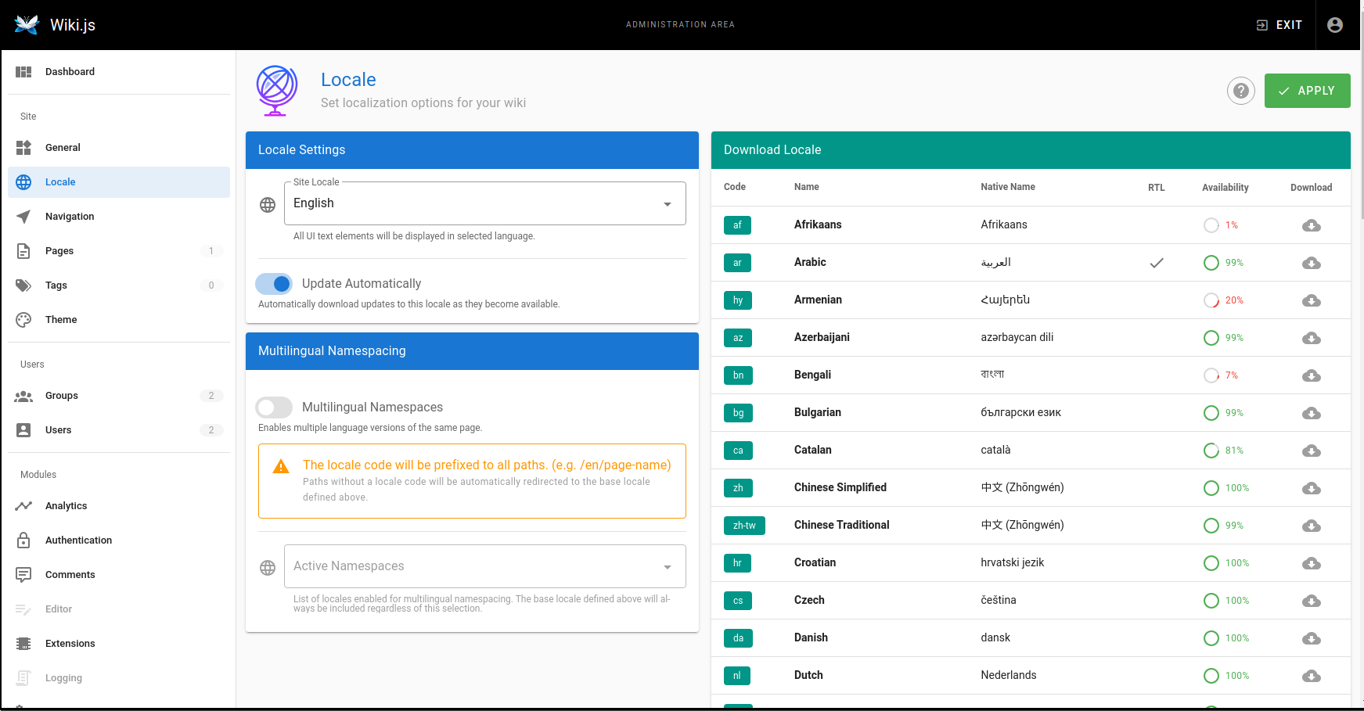The height and width of the screenshot is (711, 1364).
Task: Click the help question mark icon
Action: coord(1240,92)
